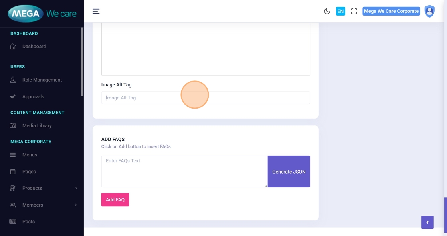Toggle the hamburger sidebar menu icon

coord(96,11)
